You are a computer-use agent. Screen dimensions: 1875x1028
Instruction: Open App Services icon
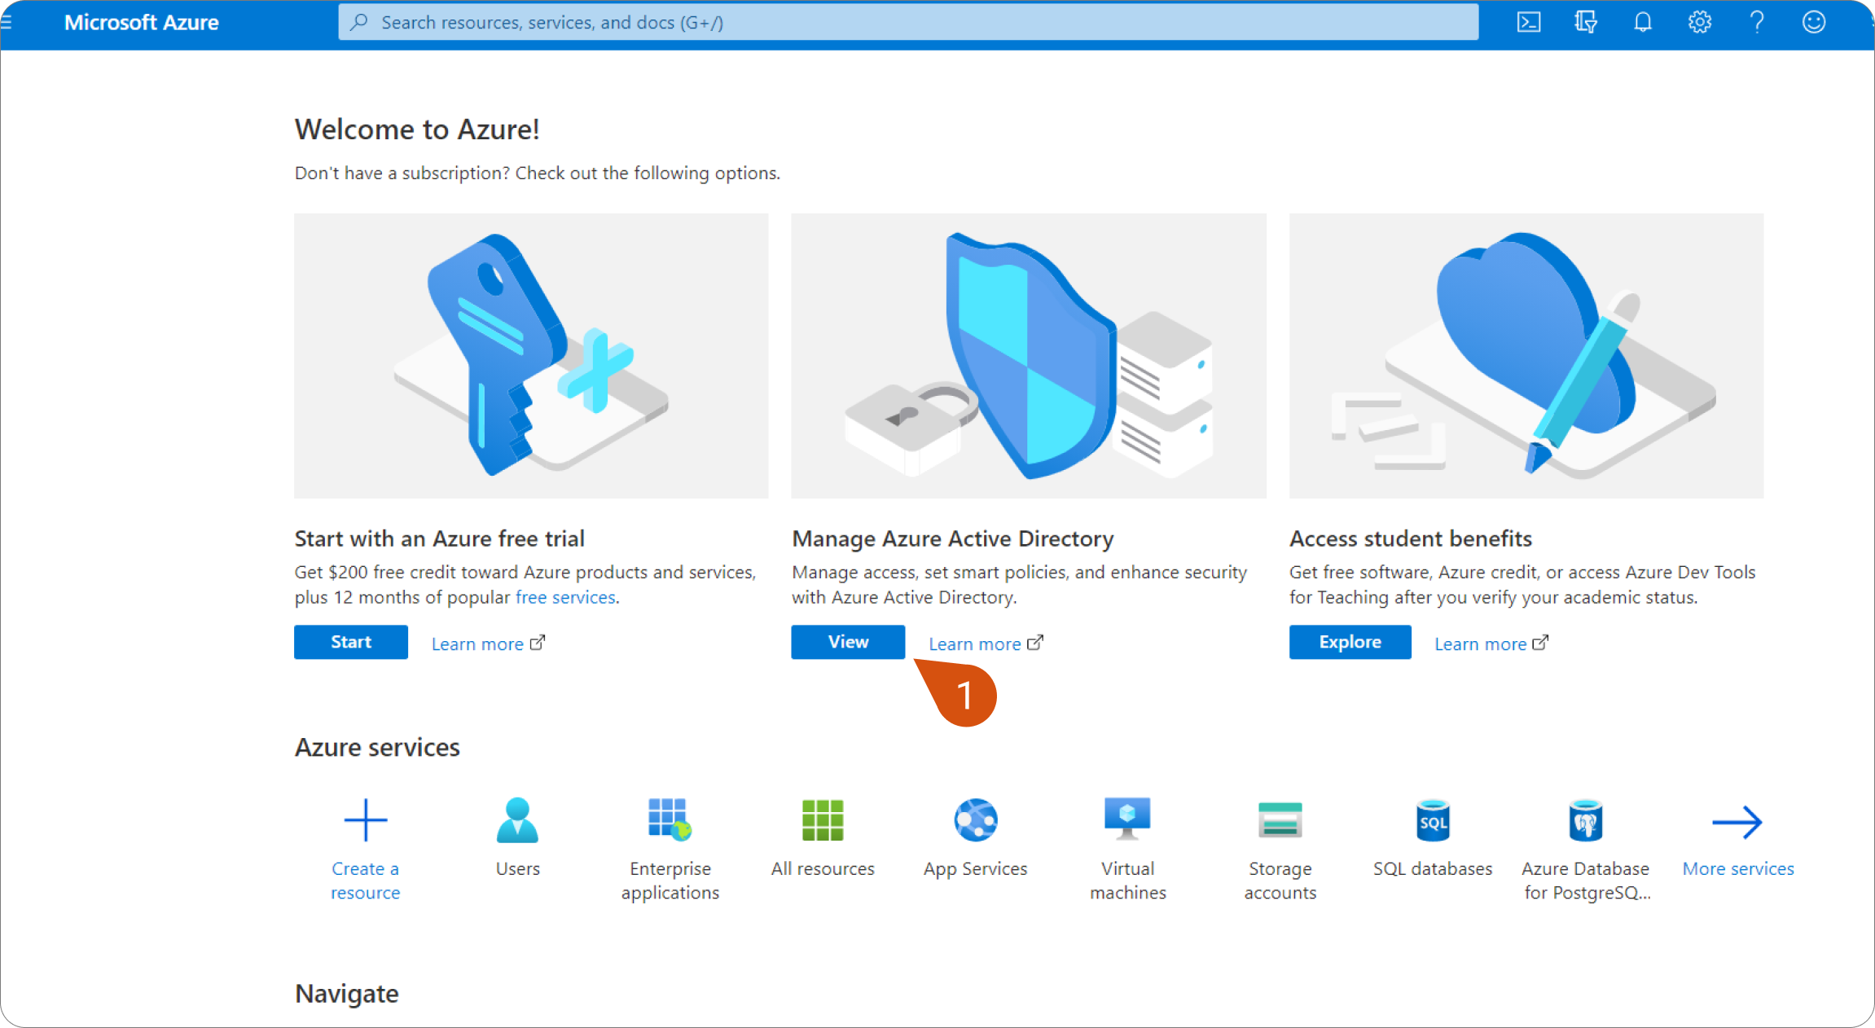click(975, 821)
